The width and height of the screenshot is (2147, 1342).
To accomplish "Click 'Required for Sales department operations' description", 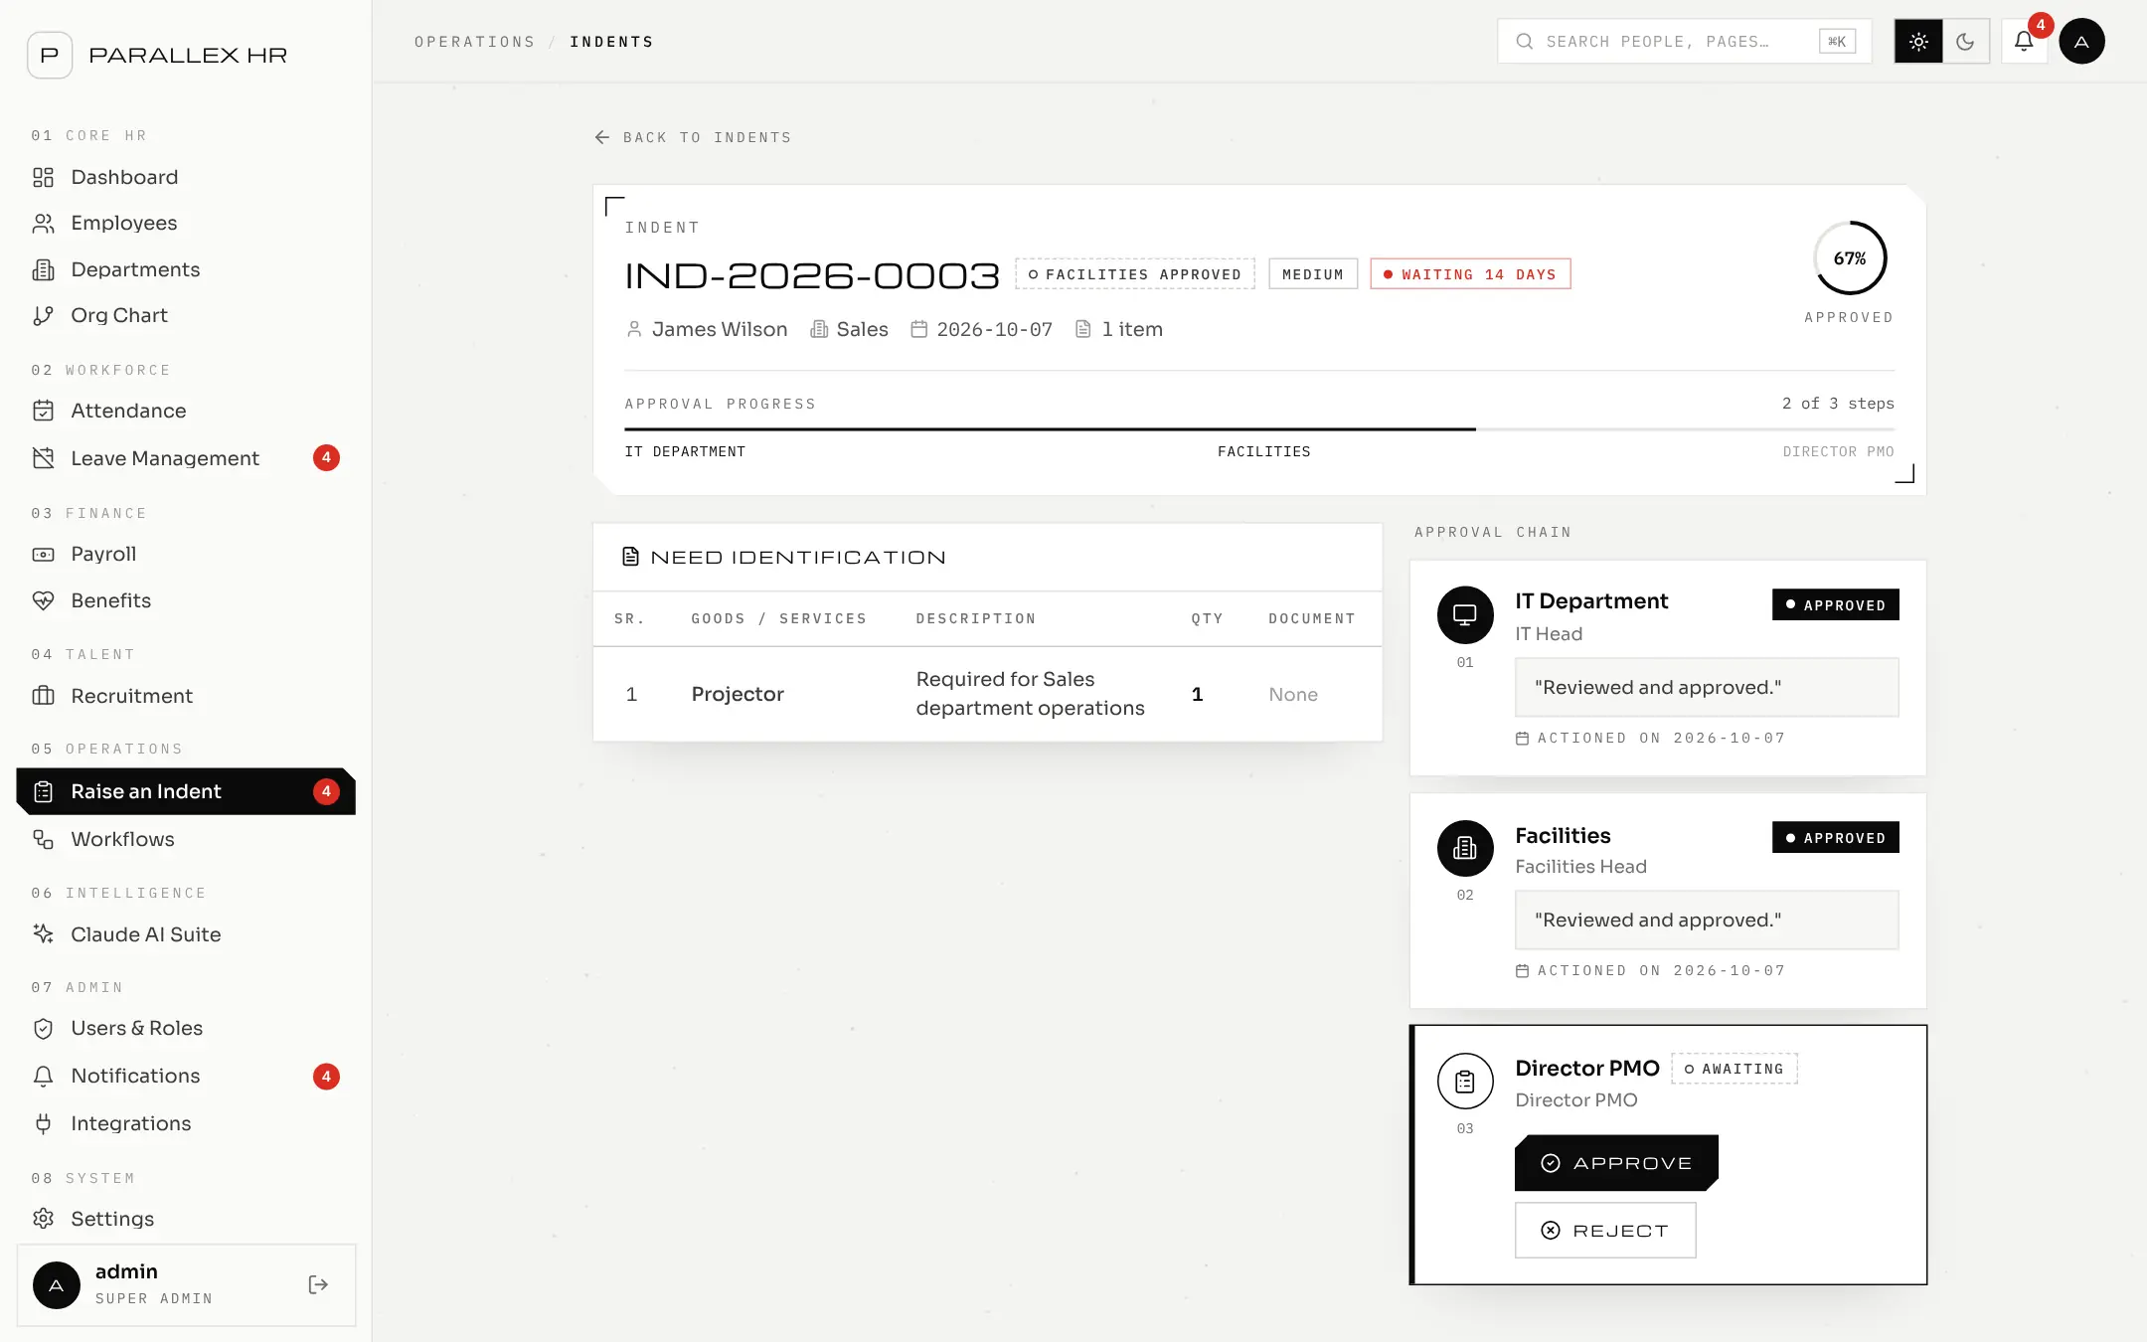I will pos(1030,694).
